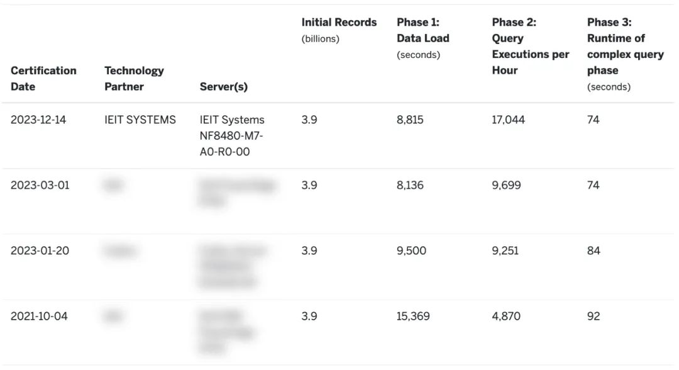Select the 9,699 query executions value

tap(506, 185)
